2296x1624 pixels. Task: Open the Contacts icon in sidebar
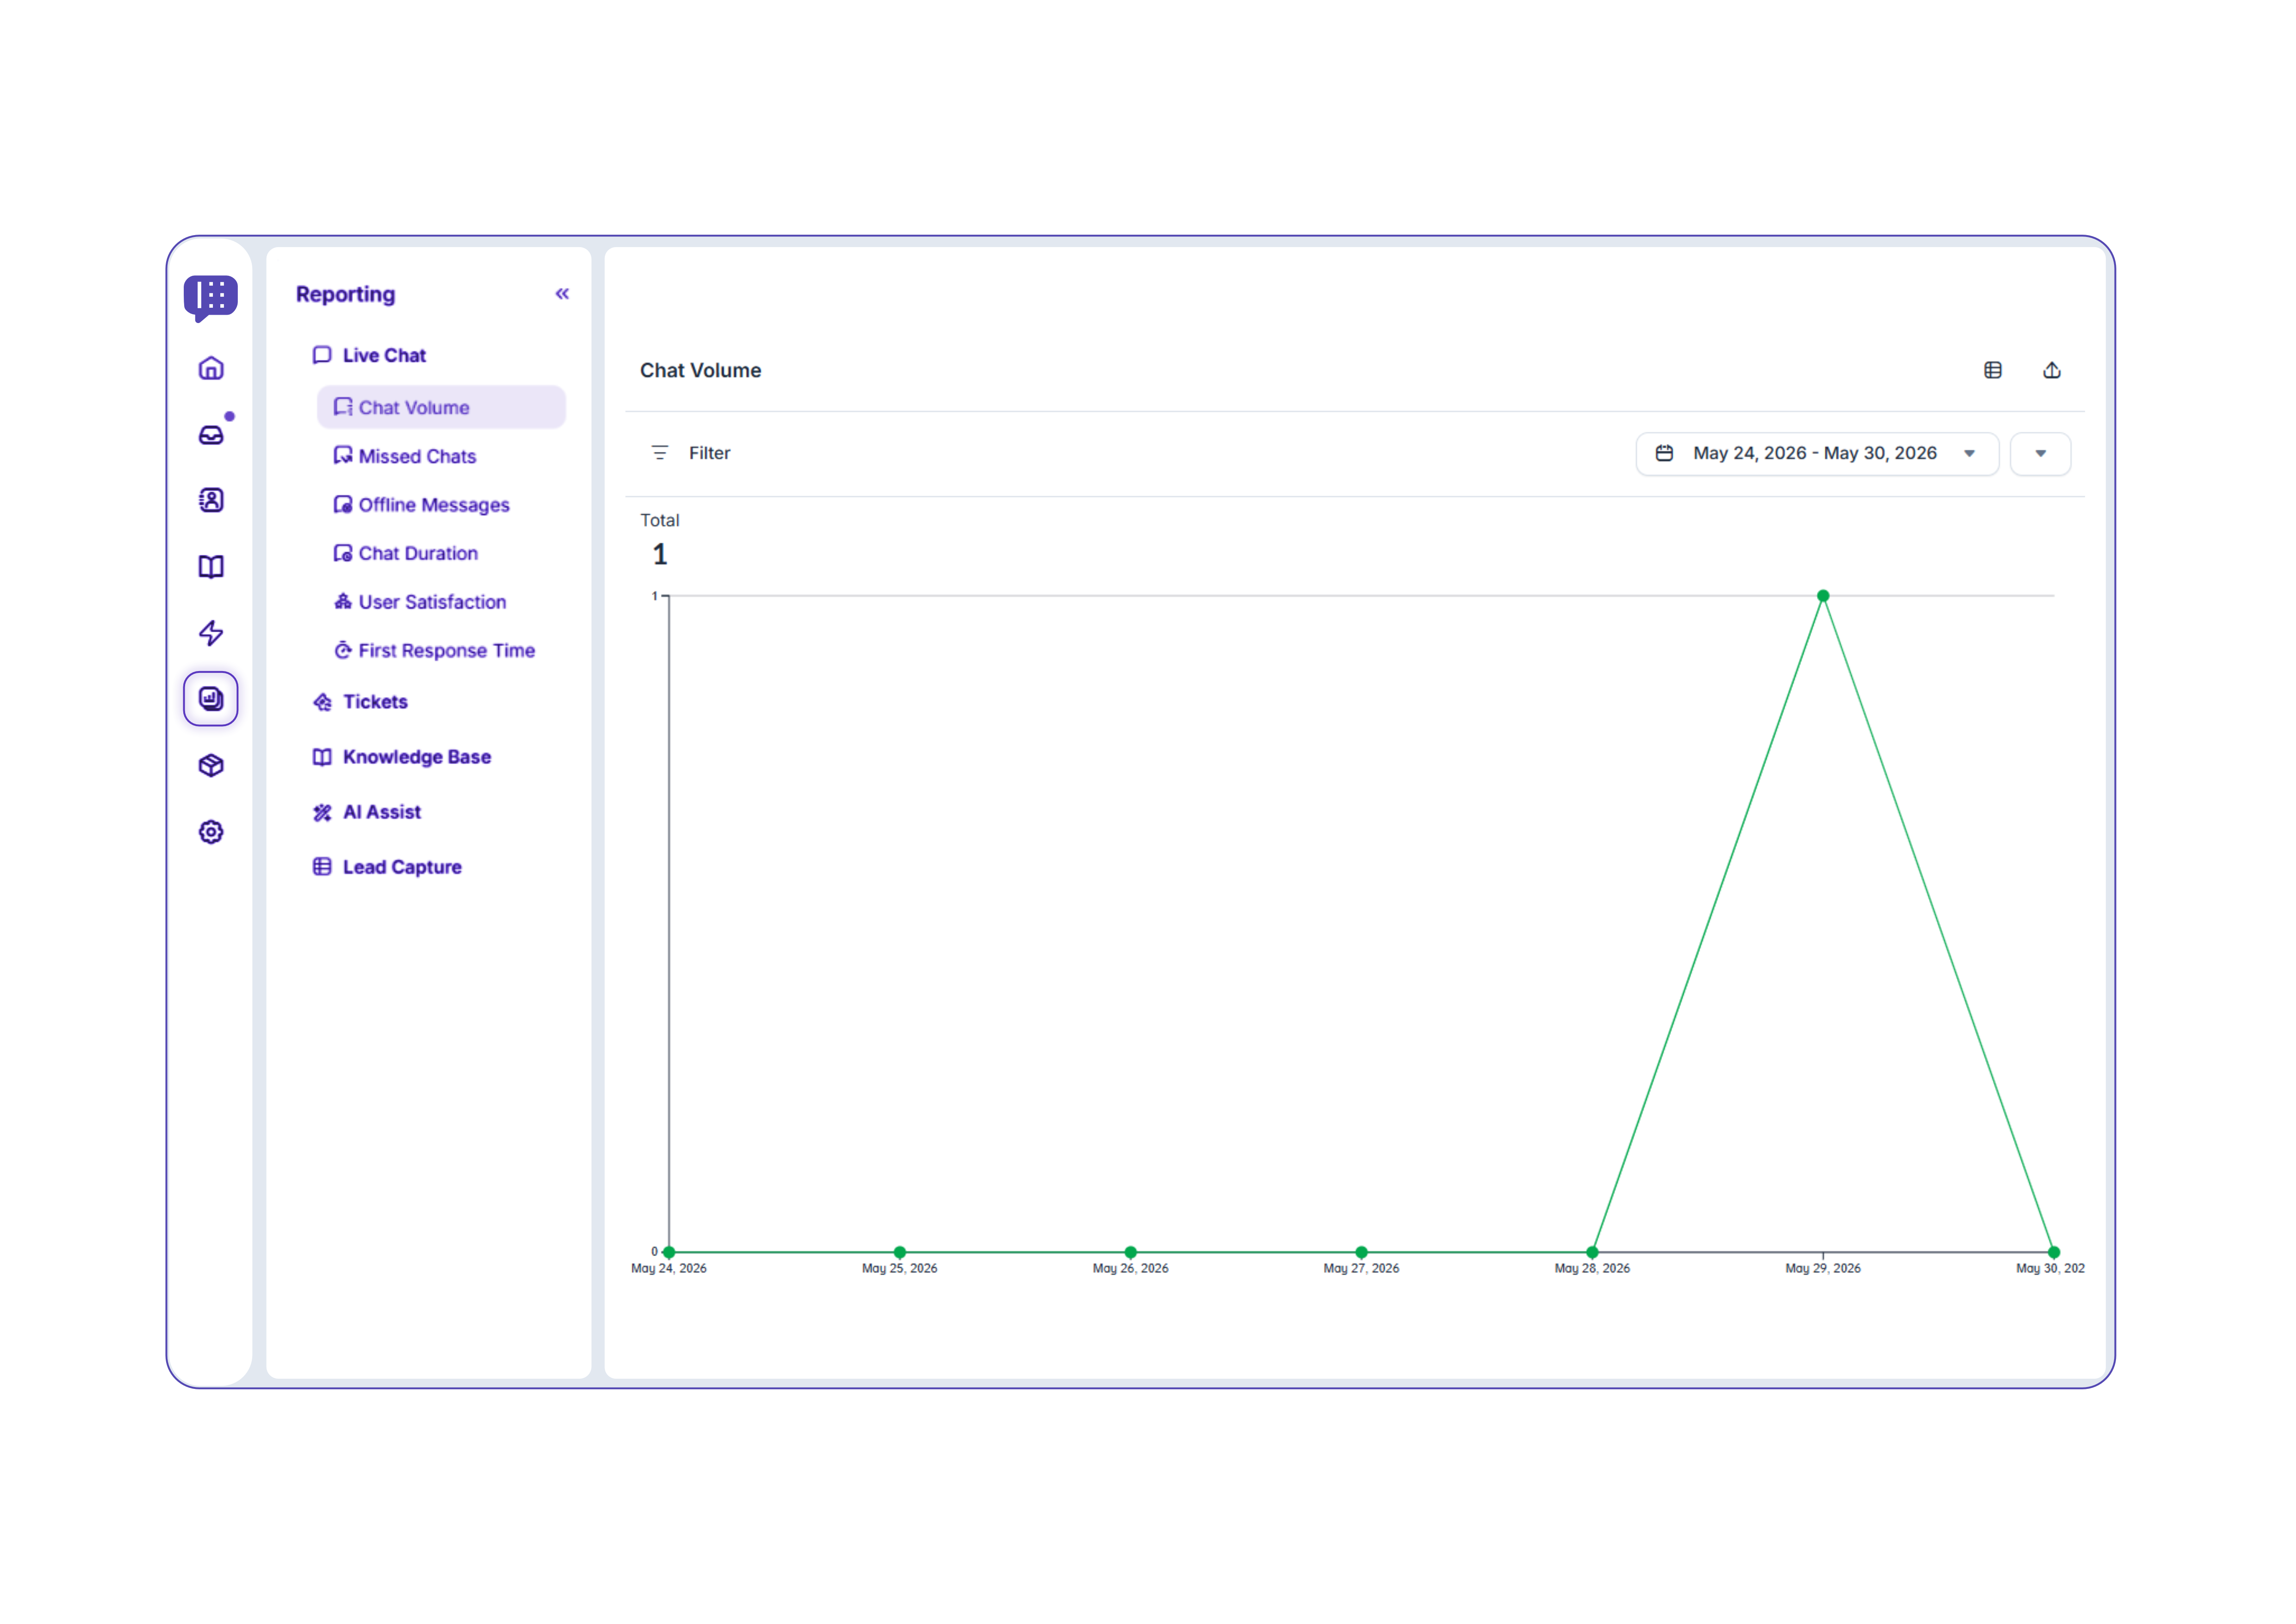[211, 500]
